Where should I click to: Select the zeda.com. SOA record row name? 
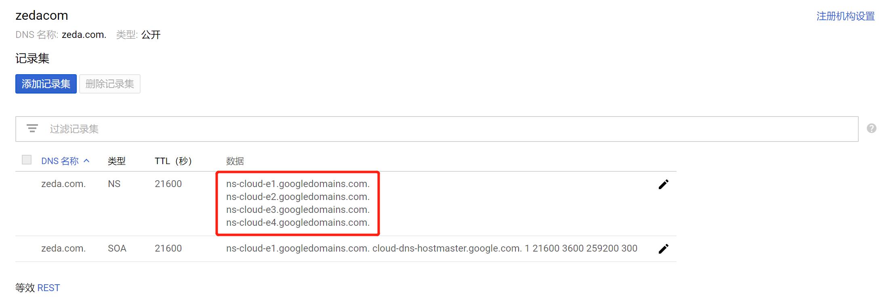(x=63, y=248)
